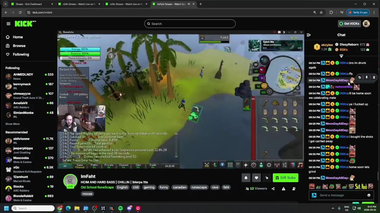Show hidden system tray icons
This screenshot has width=380, height=213.
333,208
